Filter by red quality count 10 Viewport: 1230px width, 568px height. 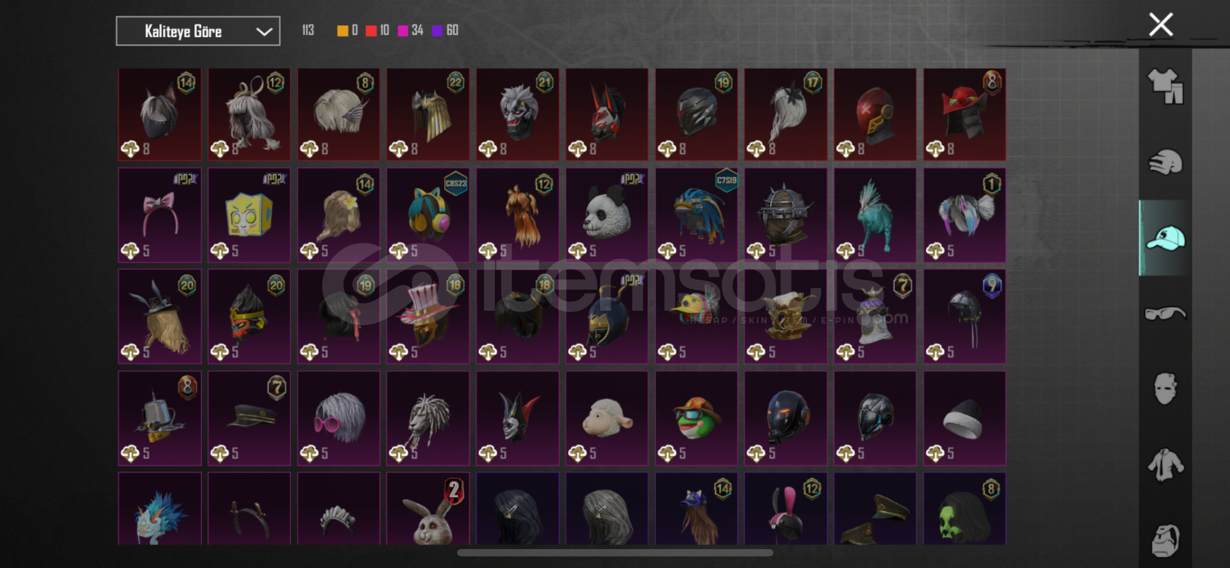coord(377,31)
